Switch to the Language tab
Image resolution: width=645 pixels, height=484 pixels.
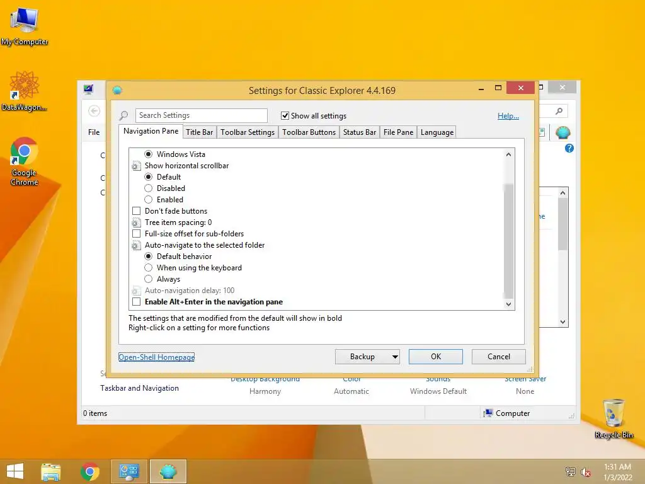click(x=437, y=132)
